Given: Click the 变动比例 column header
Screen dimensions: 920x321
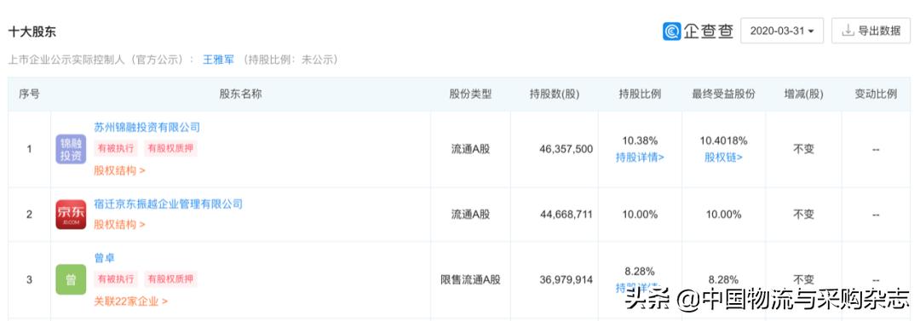Looking at the screenshot, I should [876, 94].
